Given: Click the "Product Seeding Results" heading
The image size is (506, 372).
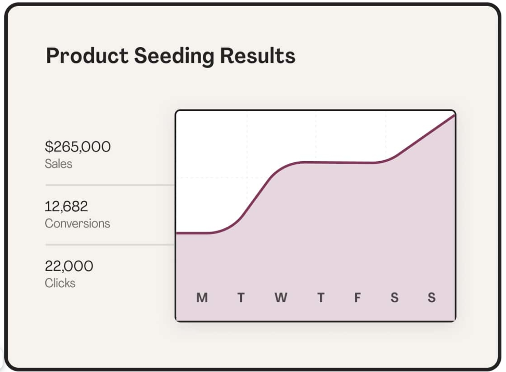Looking at the screenshot, I should [170, 56].
